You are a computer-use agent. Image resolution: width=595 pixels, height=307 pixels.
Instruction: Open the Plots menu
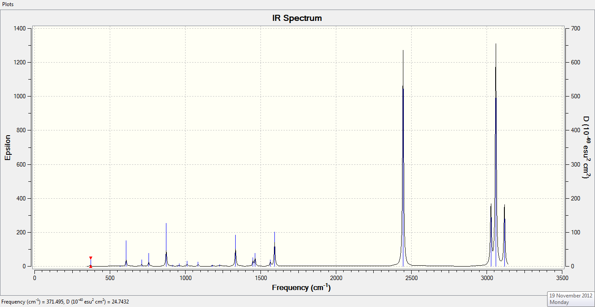(x=7, y=4)
